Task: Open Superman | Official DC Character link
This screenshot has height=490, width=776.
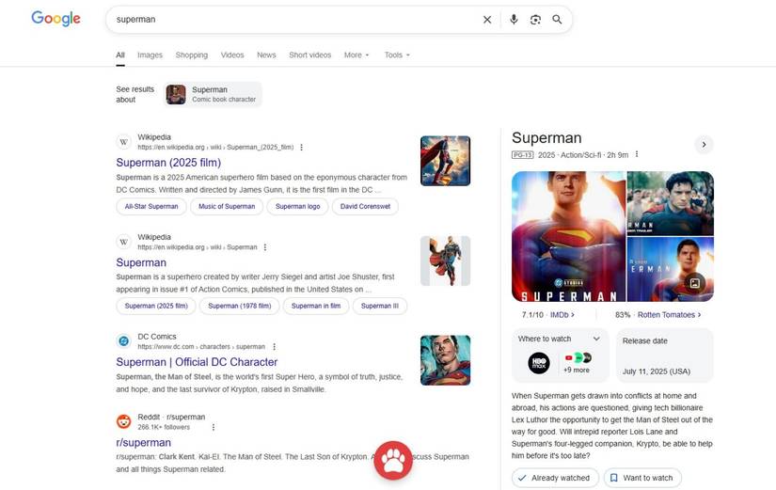Action: 197,362
